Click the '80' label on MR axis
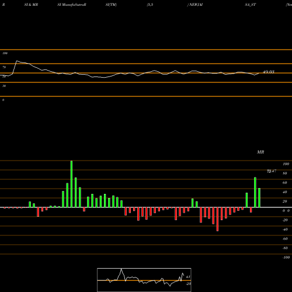This screenshot has width=292, height=292. (285, 173)
